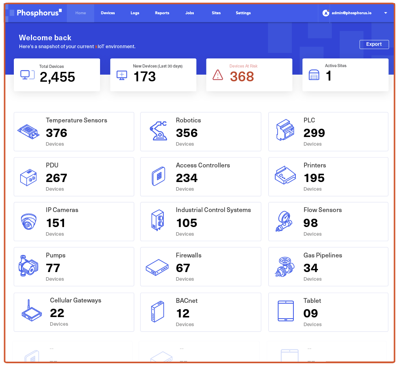This screenshot has height=366, width=399.
Task: Expand the admin account dropdown arrow
Action: (x=386, y=13)
